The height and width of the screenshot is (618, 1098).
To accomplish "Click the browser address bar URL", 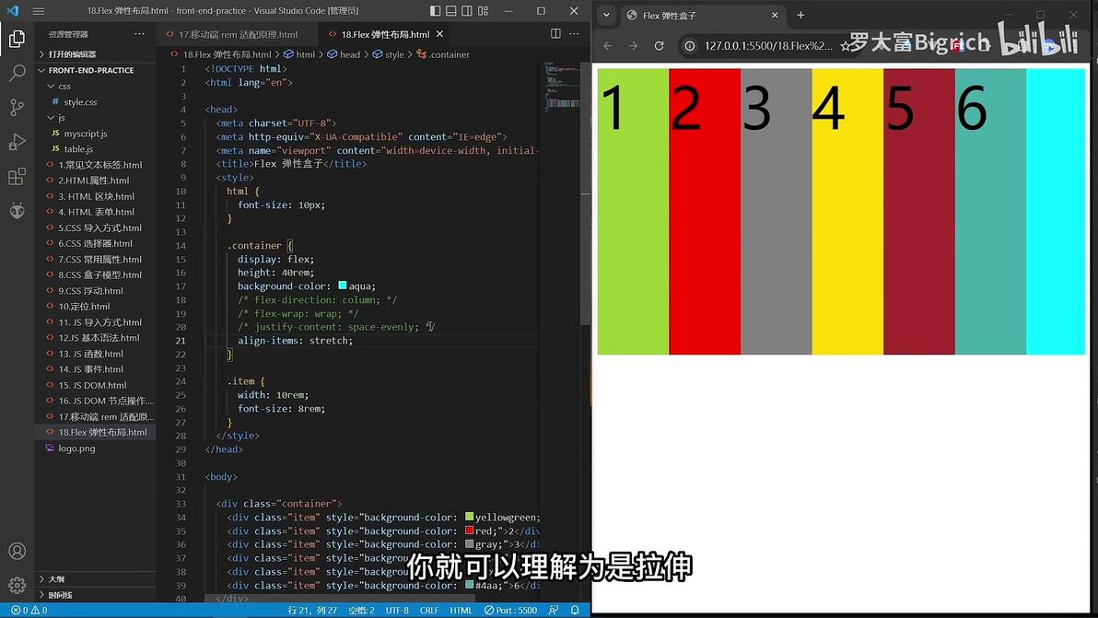I will [x=768, y=45].
